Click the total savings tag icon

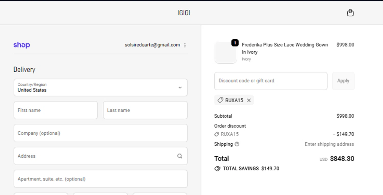(217, 169)
